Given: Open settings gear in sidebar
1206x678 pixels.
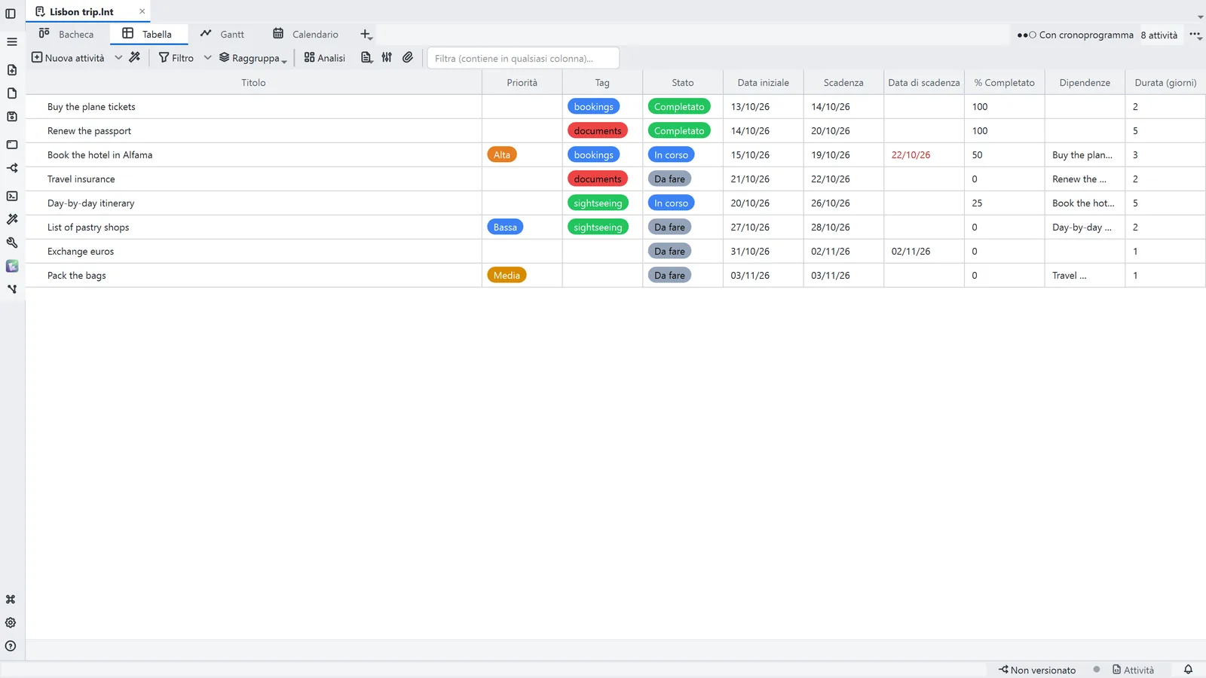Looking at the screenshot, I should tap(11, 623).
